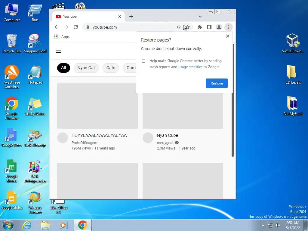Select the YouTube tab
Screen dimensions: 308x231
click(88, 17)
